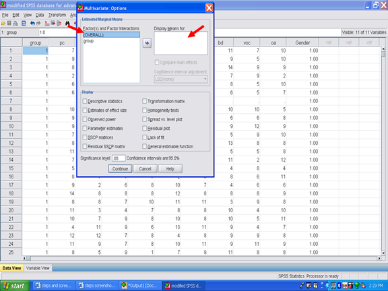
Task: Select (OVERALL) in factors list
Action: click(111, 35)
